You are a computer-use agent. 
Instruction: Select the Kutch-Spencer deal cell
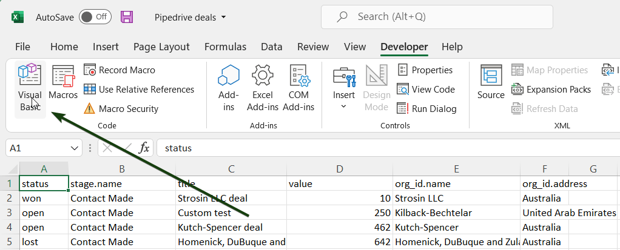pyautogui.click(x=231, y=227)
